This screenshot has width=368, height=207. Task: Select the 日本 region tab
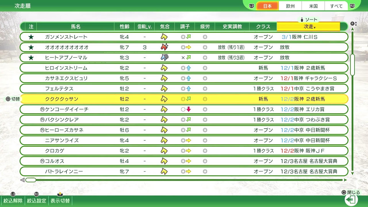click(x=267, y=6)
